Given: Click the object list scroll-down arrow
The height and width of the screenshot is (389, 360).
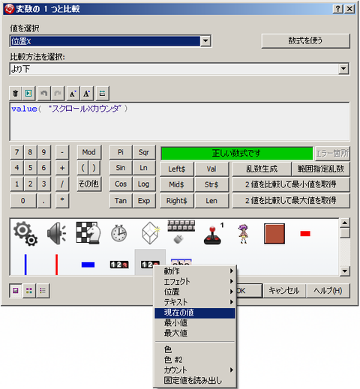Looking at the screenshot, I should 345,271.
